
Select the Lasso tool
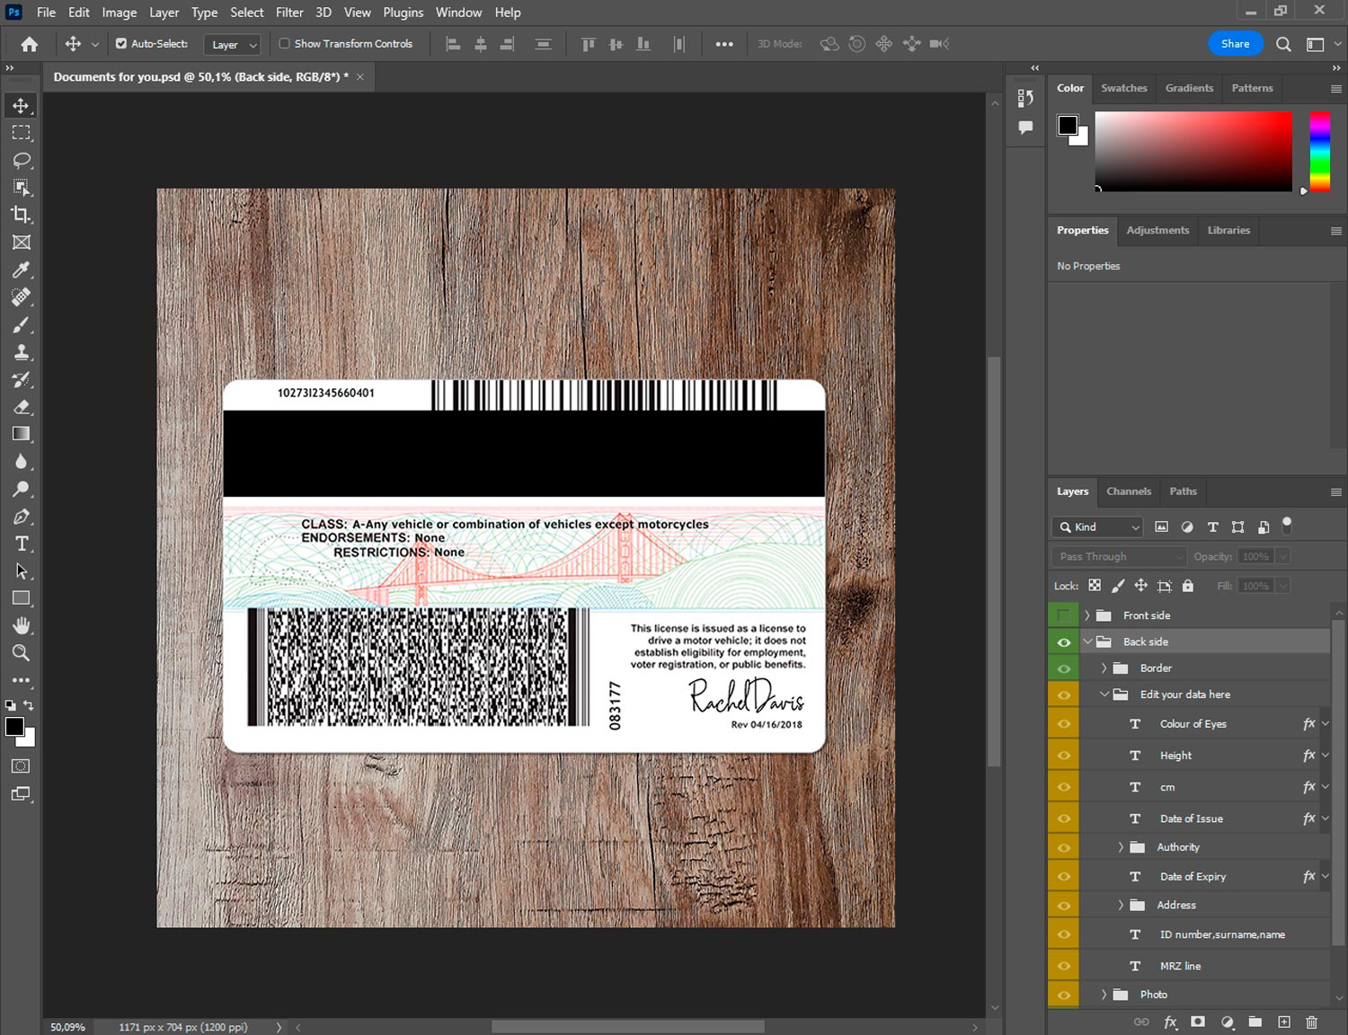tap(22, 160)
